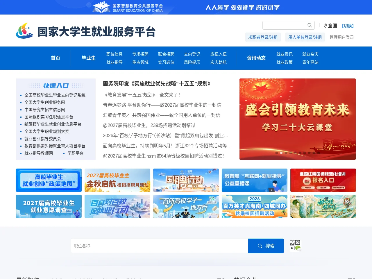Open the WeChat QR code icon
372x279 pixels.
295,246
